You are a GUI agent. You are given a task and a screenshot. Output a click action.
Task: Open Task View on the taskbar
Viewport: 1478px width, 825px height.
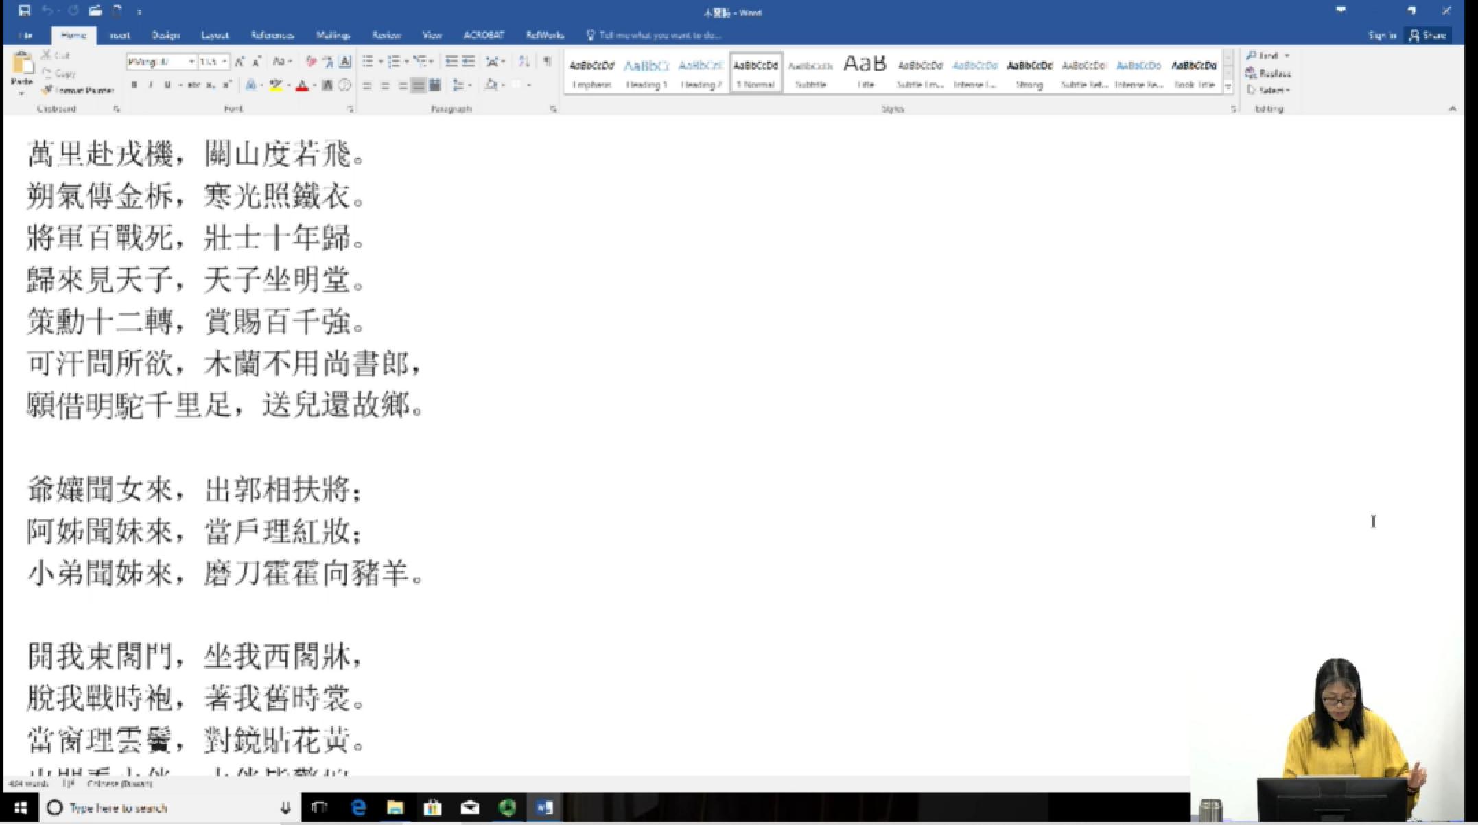[320, 808]
